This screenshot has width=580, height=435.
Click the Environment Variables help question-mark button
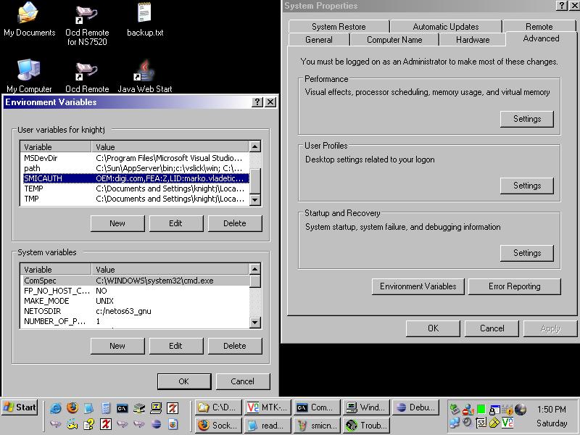(257, 102)
